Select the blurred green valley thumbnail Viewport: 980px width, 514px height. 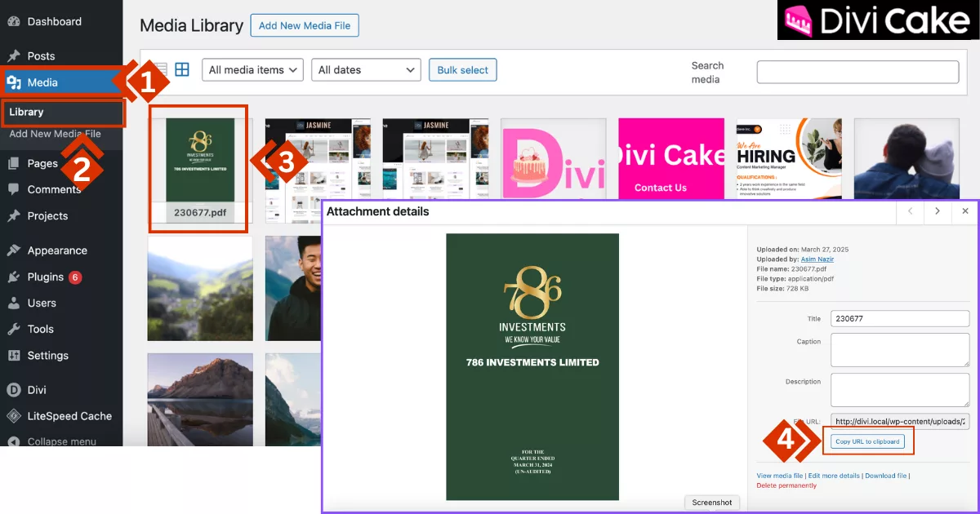pos(200,289)
